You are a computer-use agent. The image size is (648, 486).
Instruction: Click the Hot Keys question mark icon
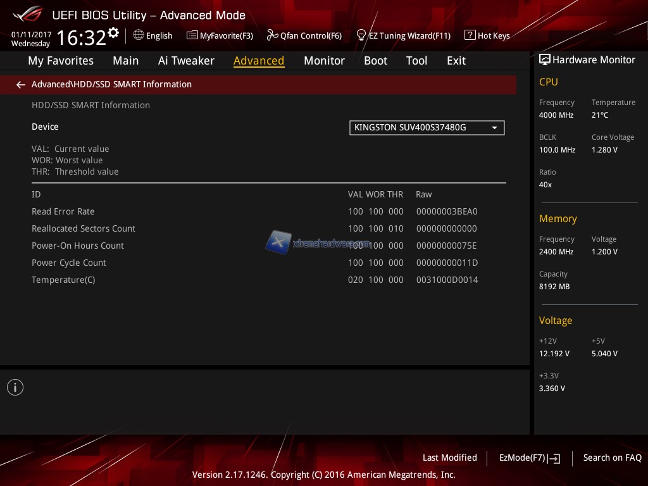pos(470,35)
